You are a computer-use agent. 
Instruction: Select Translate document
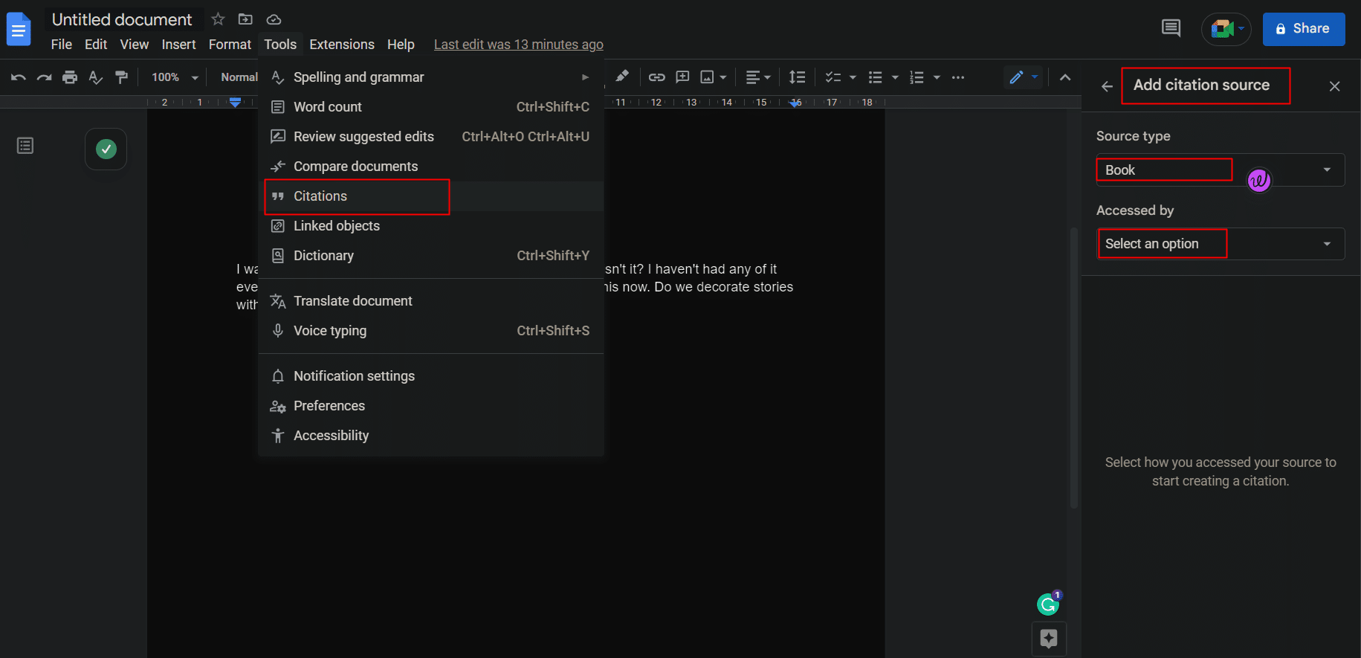pyautogui.click(x=431, y=301)
